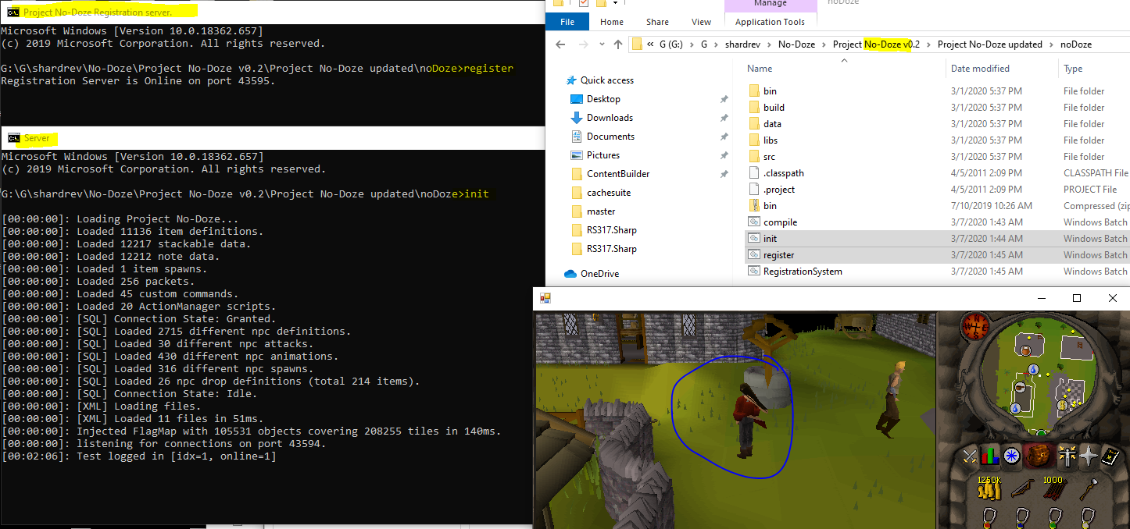
Task: Open the Prayer star tab in game
Action: click(1089, 456)
